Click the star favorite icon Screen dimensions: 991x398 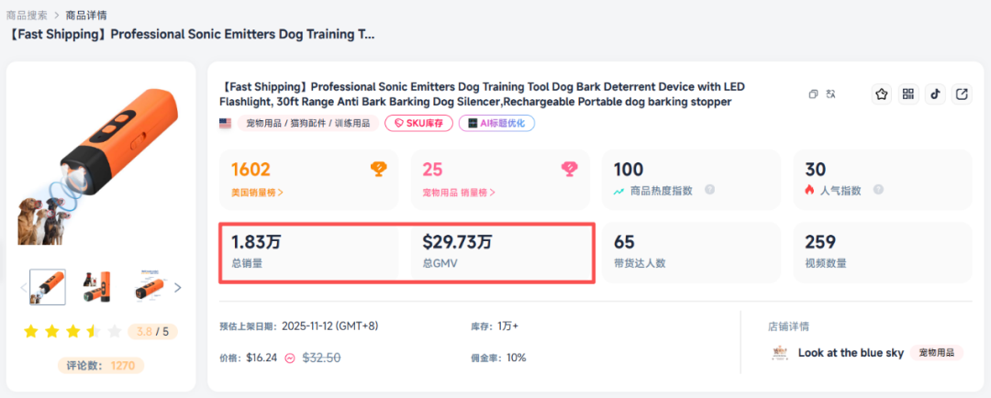pyautogui.click(x=882, y=94)
